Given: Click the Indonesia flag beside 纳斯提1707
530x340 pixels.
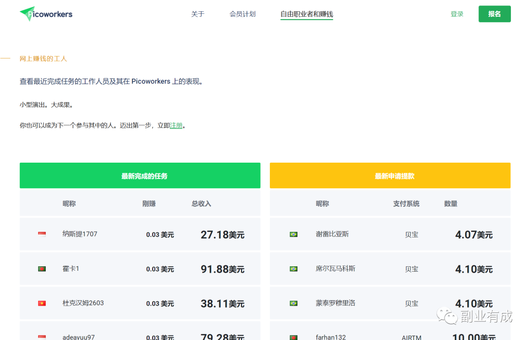Looking at the screenshot, I should coord(42,234).
